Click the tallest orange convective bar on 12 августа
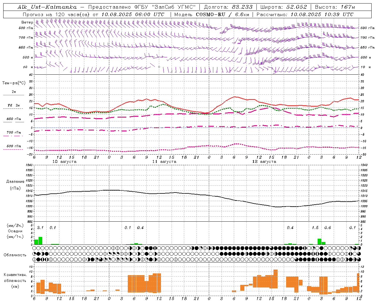Screen dimensions: 376x301 point(276,279)
